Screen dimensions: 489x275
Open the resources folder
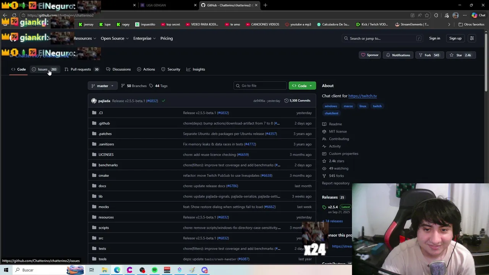pyautogui.click(x=106, y=217)
